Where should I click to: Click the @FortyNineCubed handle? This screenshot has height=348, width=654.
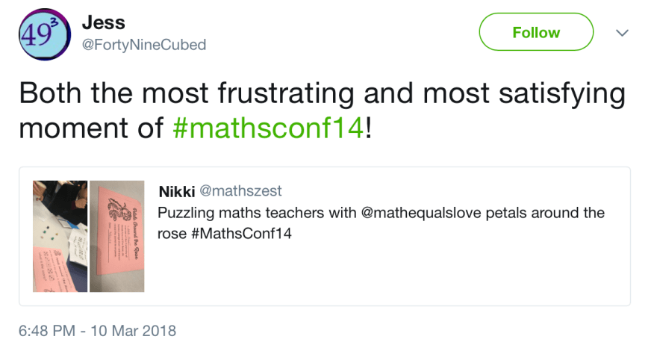pyautogui.click(x=143, y=45)
